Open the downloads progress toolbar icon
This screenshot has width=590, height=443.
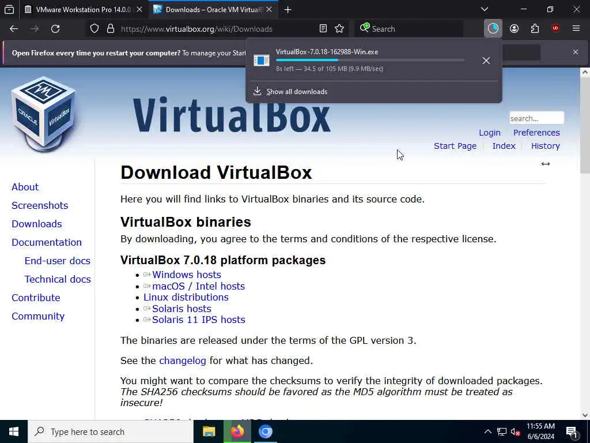493,29
